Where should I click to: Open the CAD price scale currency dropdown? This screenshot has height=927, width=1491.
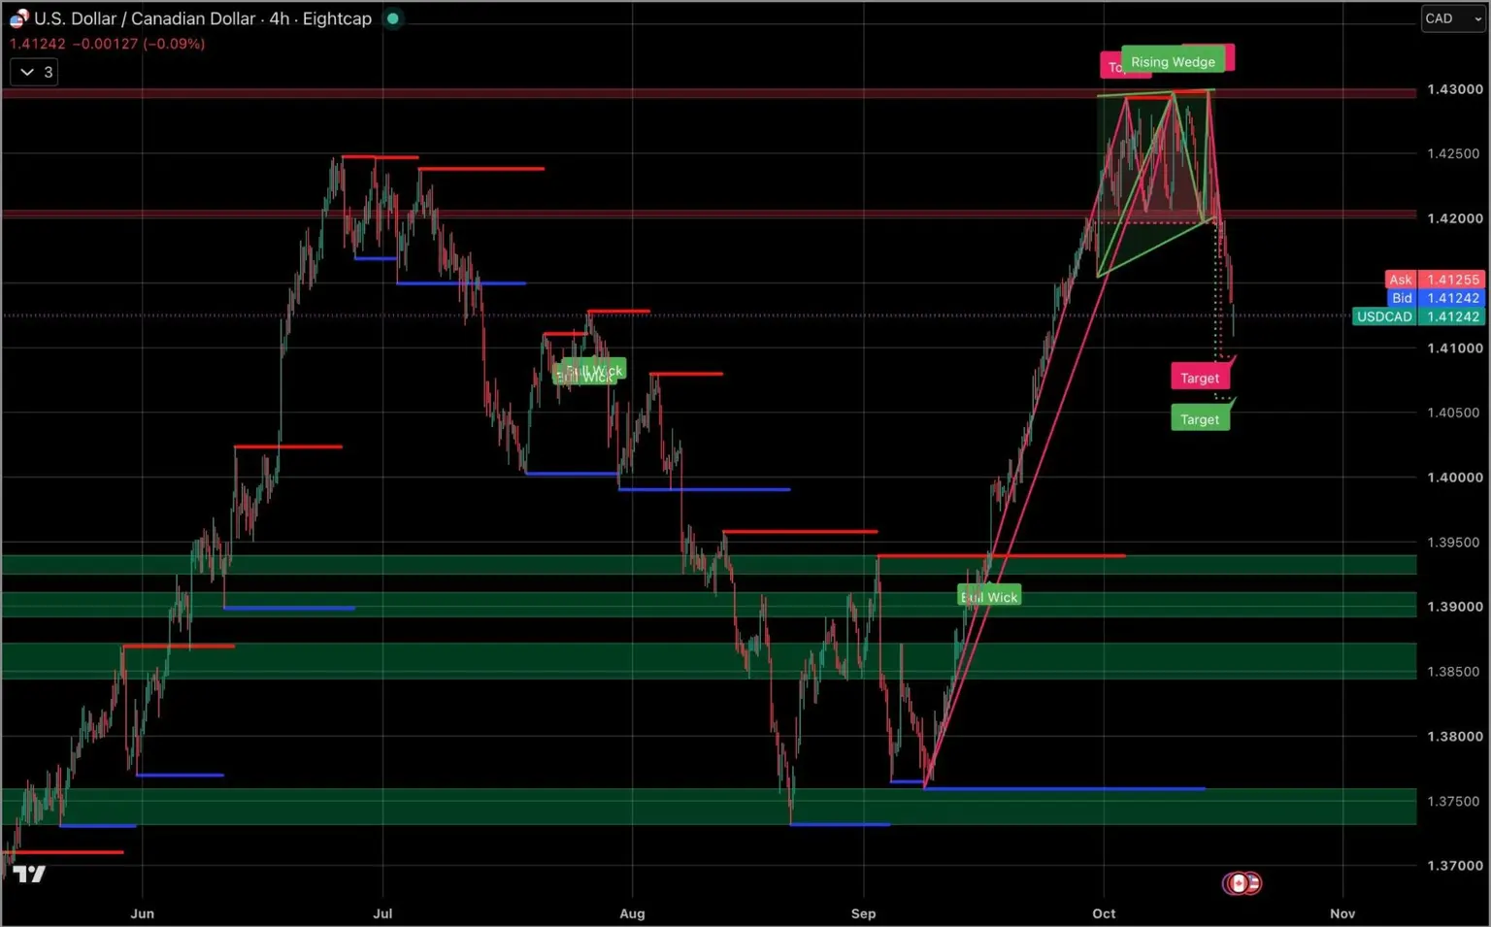pyautogui.click(x=1453, y=18)
